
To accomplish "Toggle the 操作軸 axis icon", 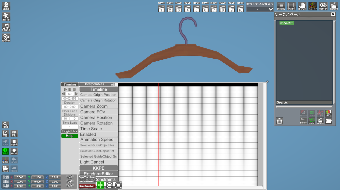I will 5,160.
